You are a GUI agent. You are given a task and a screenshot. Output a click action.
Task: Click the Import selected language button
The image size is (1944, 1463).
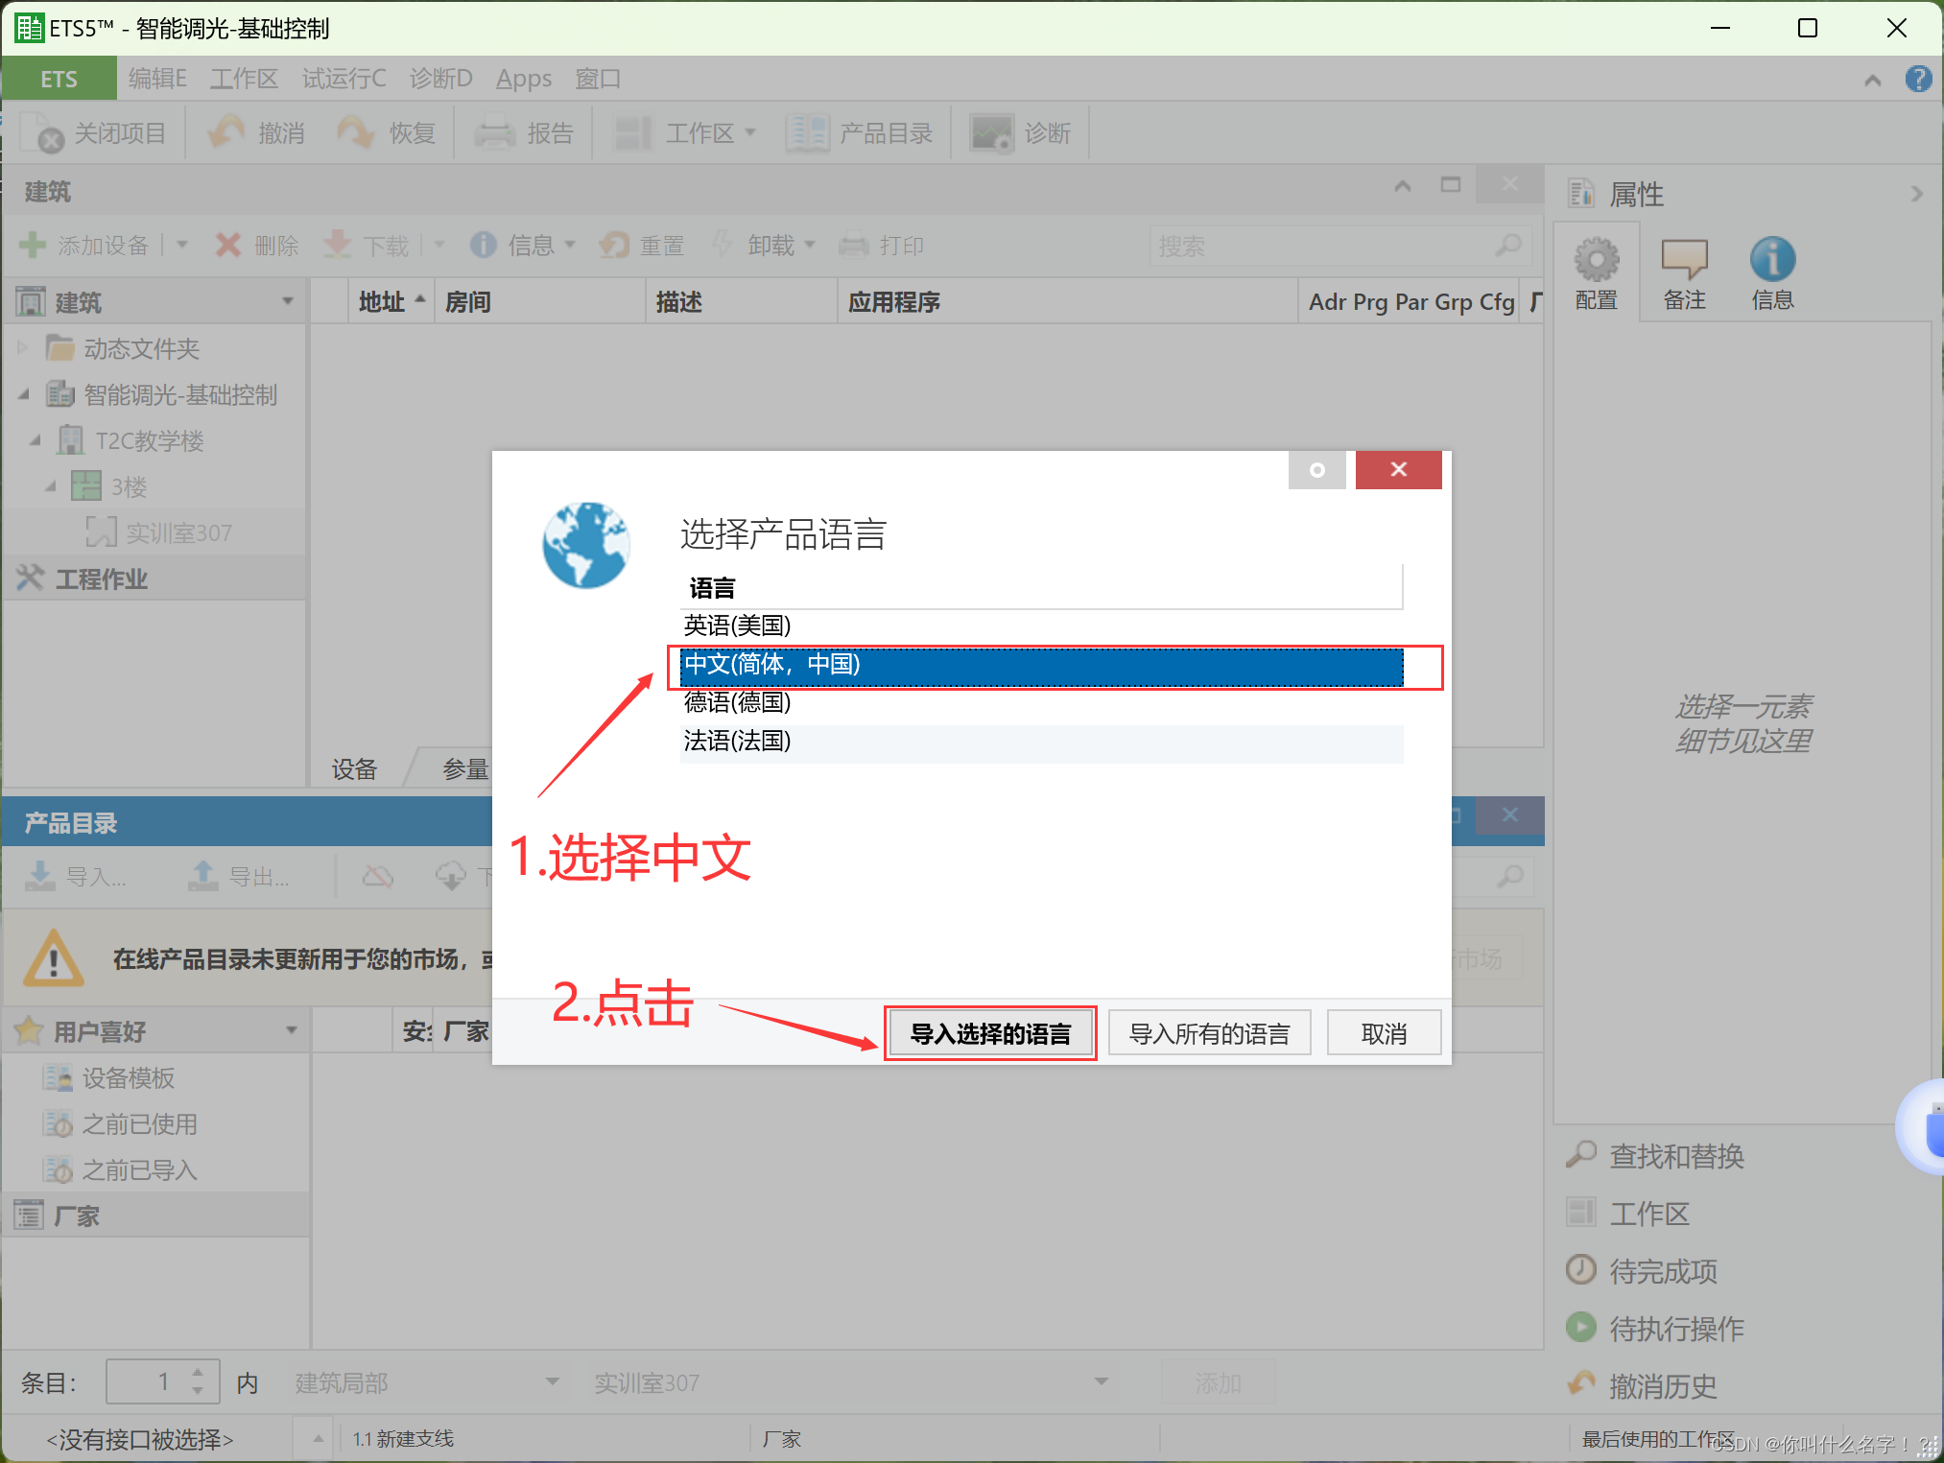(989, 1033)
